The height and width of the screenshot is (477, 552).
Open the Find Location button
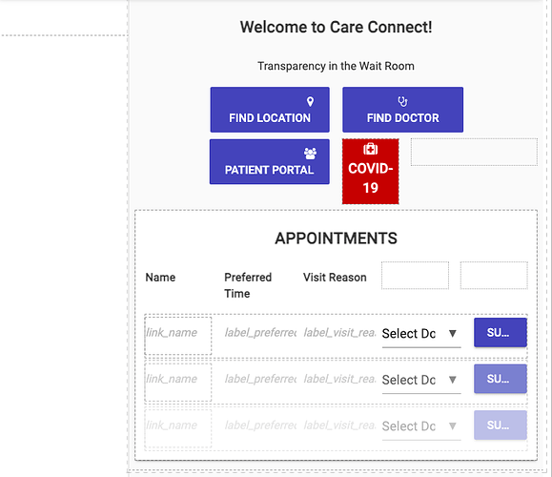click(x=270, y=110)
